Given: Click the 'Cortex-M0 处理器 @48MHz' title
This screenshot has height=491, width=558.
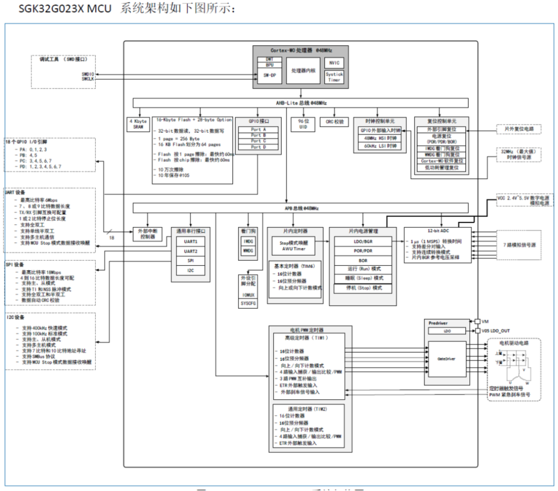Looking at the screenshot, I should pyautogui.click(x=301, y=50).
